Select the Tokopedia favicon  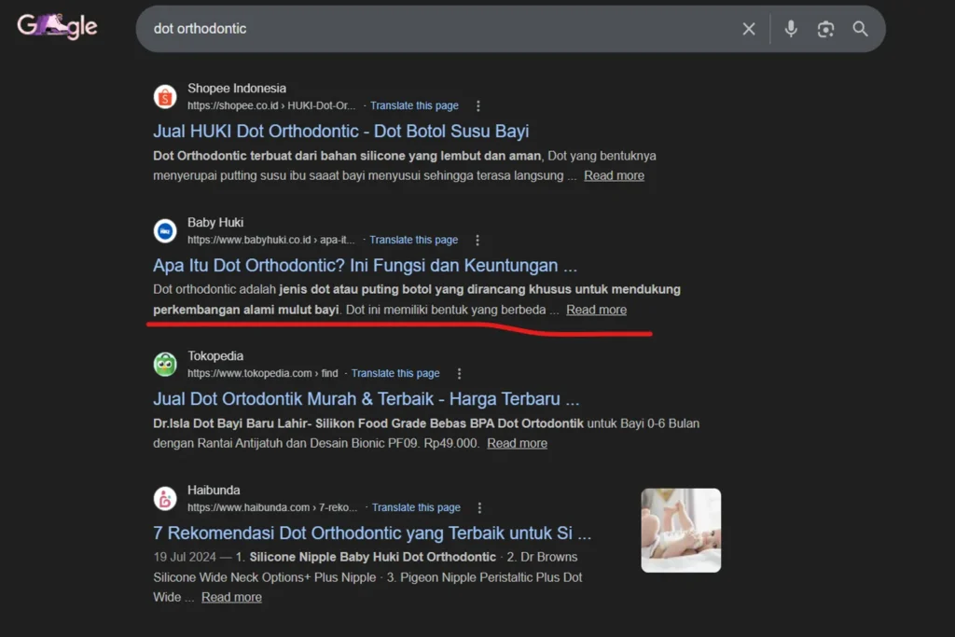coord(165,364)
